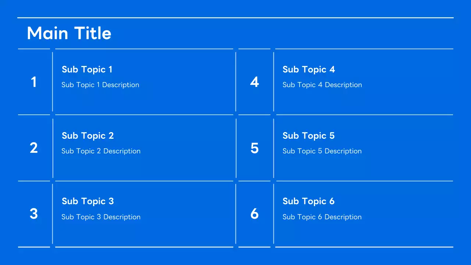Click the large number 5
Viewport: 471px width, 265px height.
pyautogui.click(x=255, y=148)
